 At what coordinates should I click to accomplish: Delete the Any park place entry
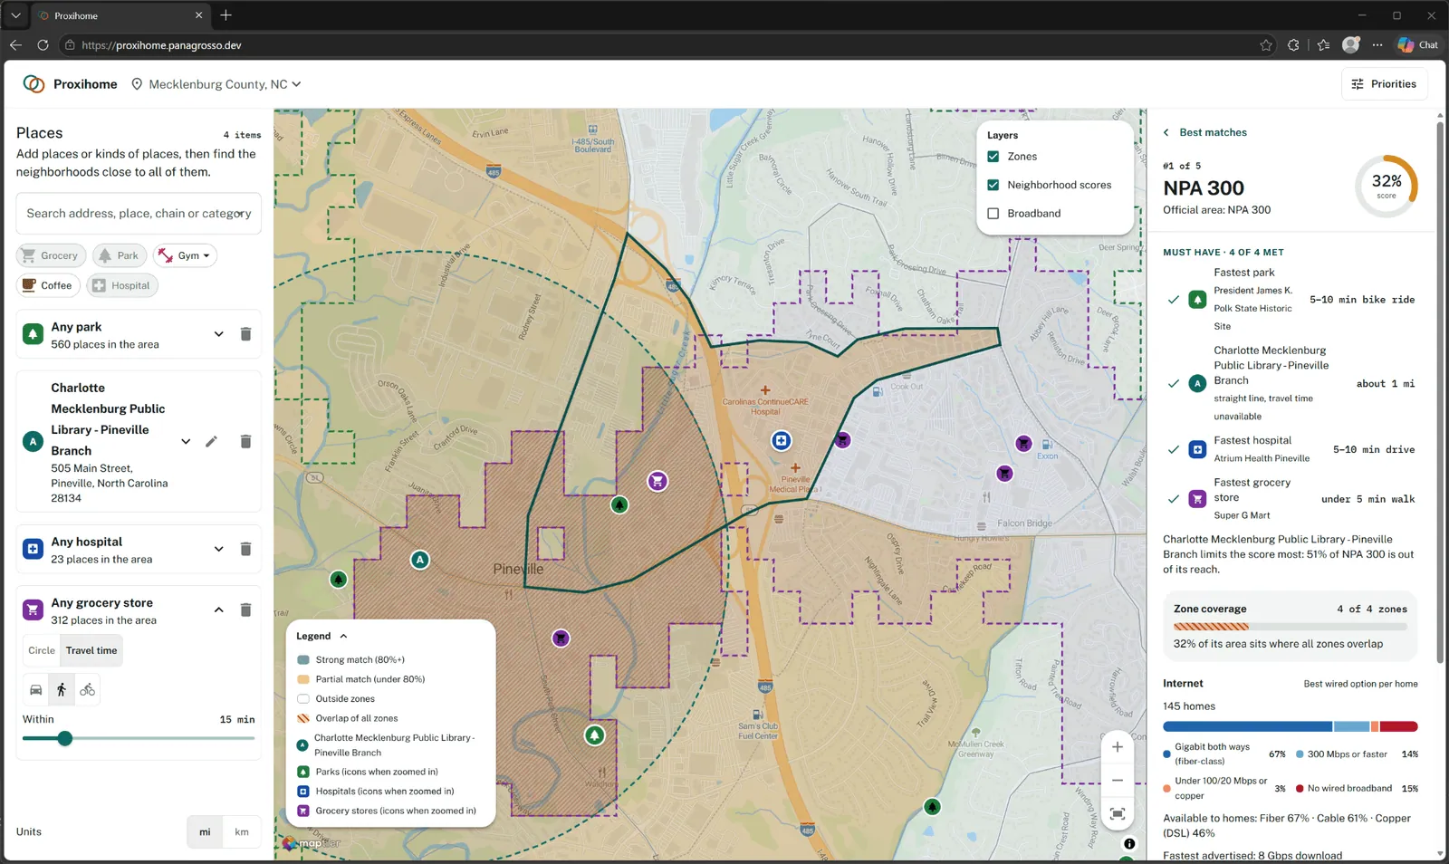(x=245, y=334)
